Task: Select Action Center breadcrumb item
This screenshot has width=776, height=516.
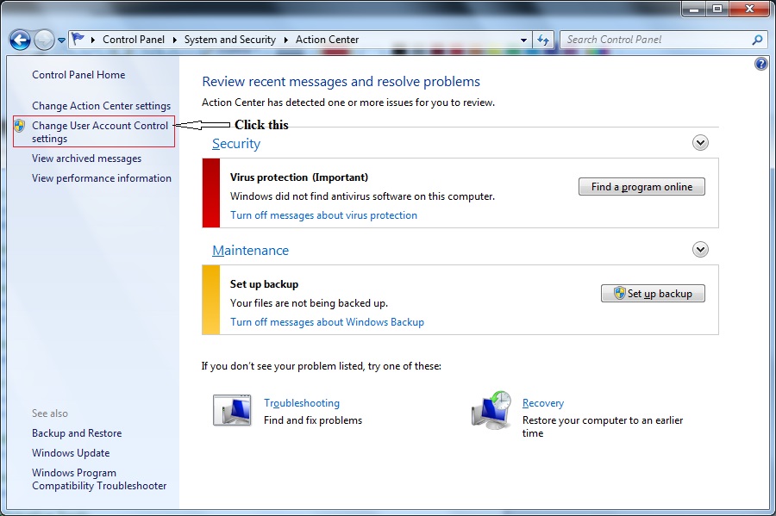Action: [x=327, y=40]
